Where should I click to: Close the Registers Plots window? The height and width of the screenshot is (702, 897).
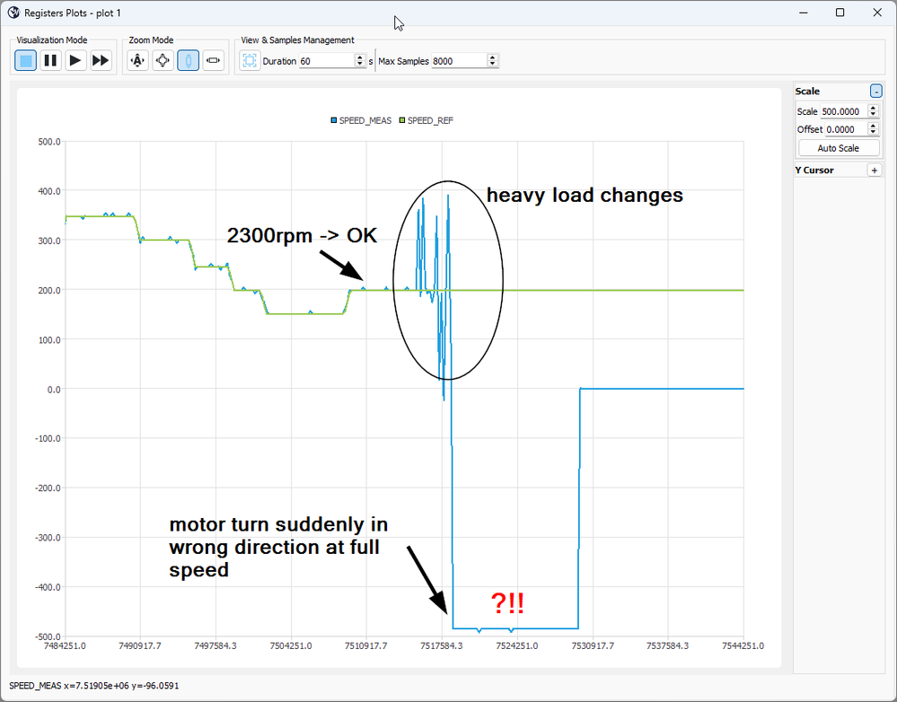click(x=877, y=13)
